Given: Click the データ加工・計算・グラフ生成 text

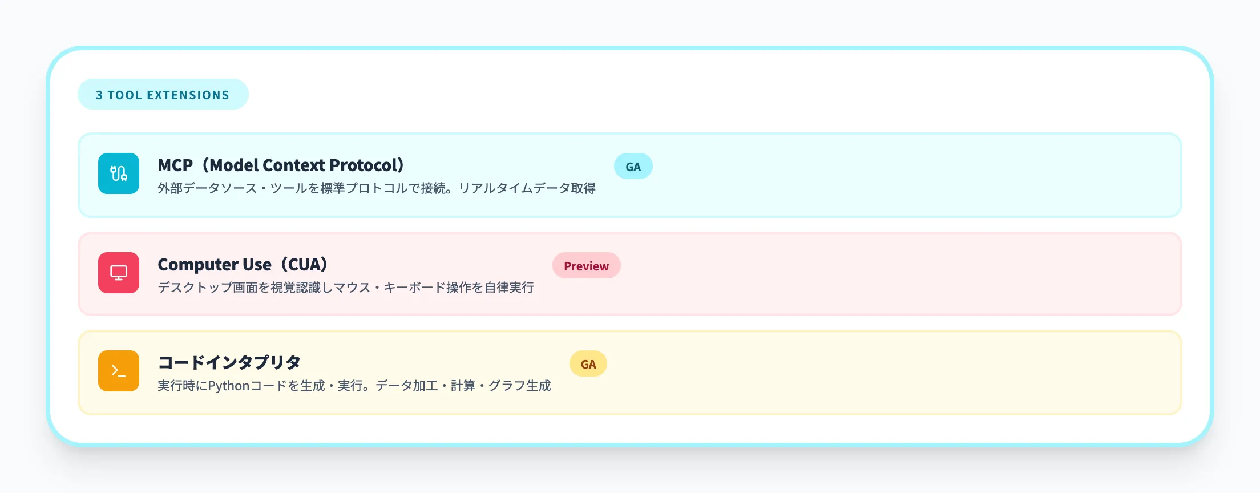Looking at the screenshot, I should coord(463,386).
